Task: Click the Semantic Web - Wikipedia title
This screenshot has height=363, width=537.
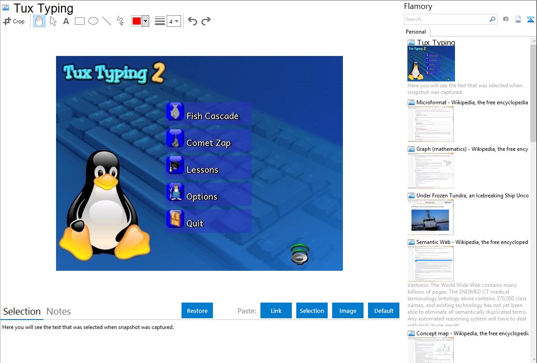Action: 472,242
